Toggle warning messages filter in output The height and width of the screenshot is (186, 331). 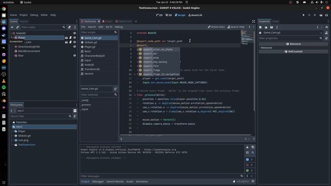250,171
